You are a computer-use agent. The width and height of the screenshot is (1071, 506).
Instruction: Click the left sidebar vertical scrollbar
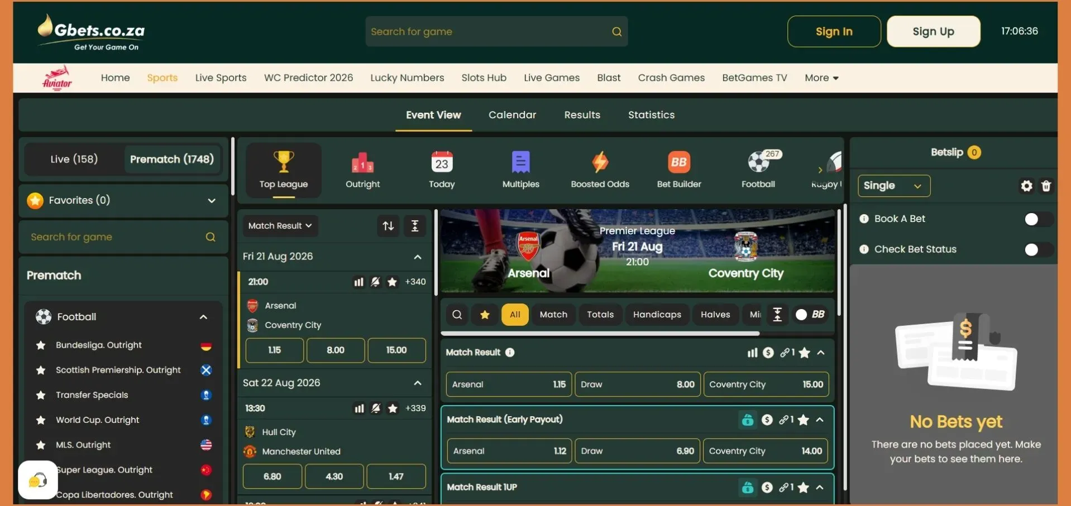pyautogui.click(x=233, y=167)
